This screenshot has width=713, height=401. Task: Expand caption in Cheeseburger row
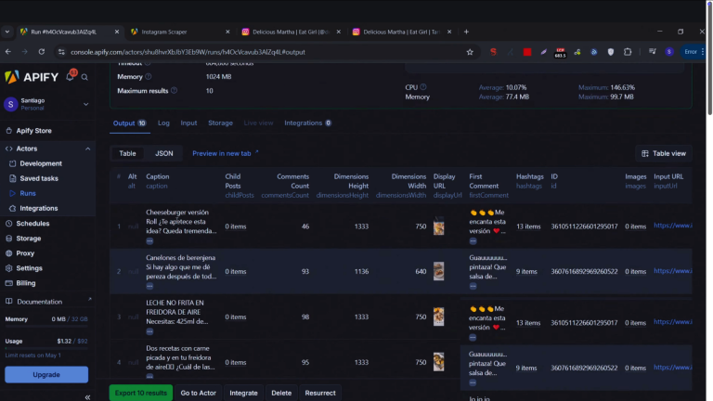coord(149,241)
